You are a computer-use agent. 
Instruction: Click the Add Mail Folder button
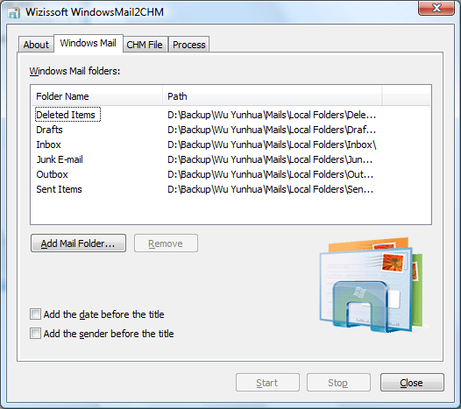78,243
